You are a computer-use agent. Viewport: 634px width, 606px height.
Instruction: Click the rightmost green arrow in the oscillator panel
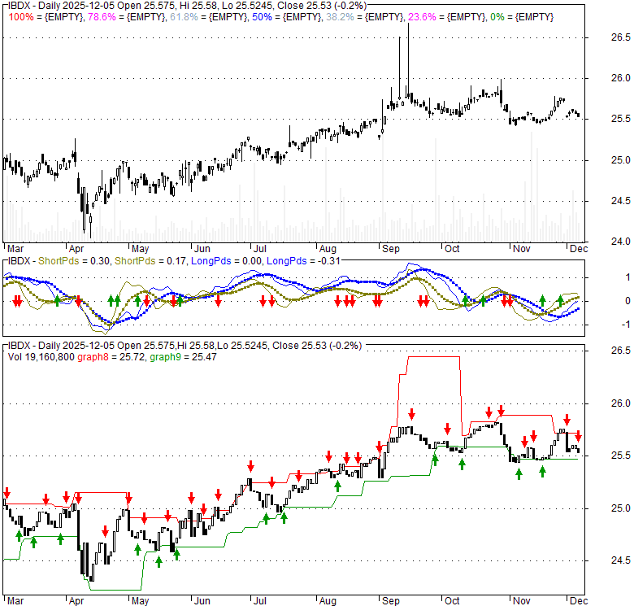point(561,301)
